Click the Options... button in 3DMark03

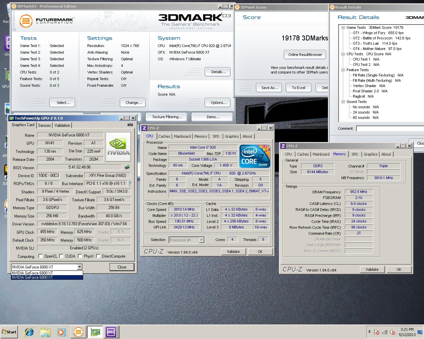click(218, 103)
